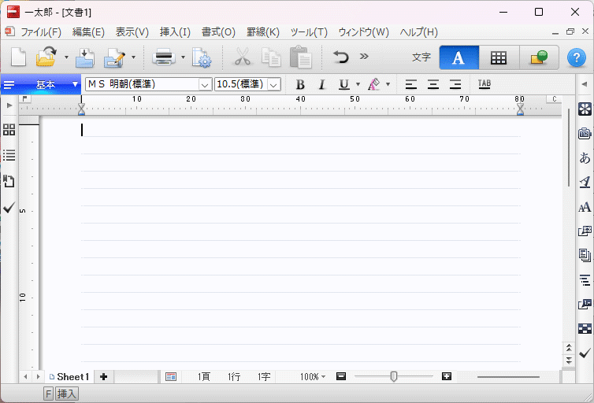594x403 pixels.
Task: Select the Sheet1 tab
Action: (x=72, y=377)
